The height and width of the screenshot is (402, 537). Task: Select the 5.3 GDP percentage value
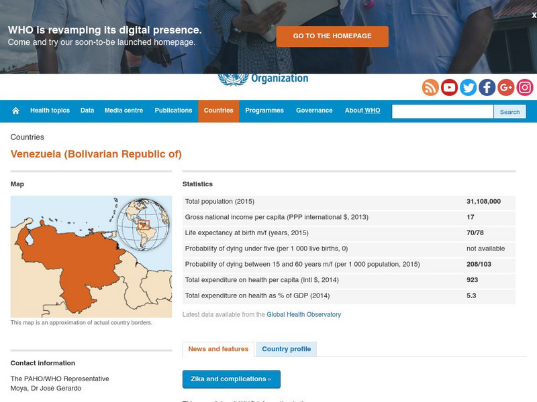pyautogui.click(x=471, y=295)
